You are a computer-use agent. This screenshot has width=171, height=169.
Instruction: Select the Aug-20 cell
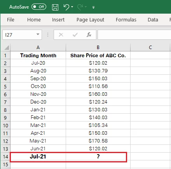(x=38, y=71)
